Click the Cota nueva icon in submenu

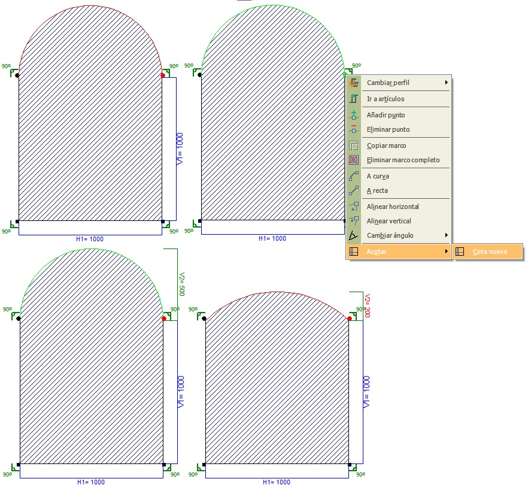coord(460,251)
